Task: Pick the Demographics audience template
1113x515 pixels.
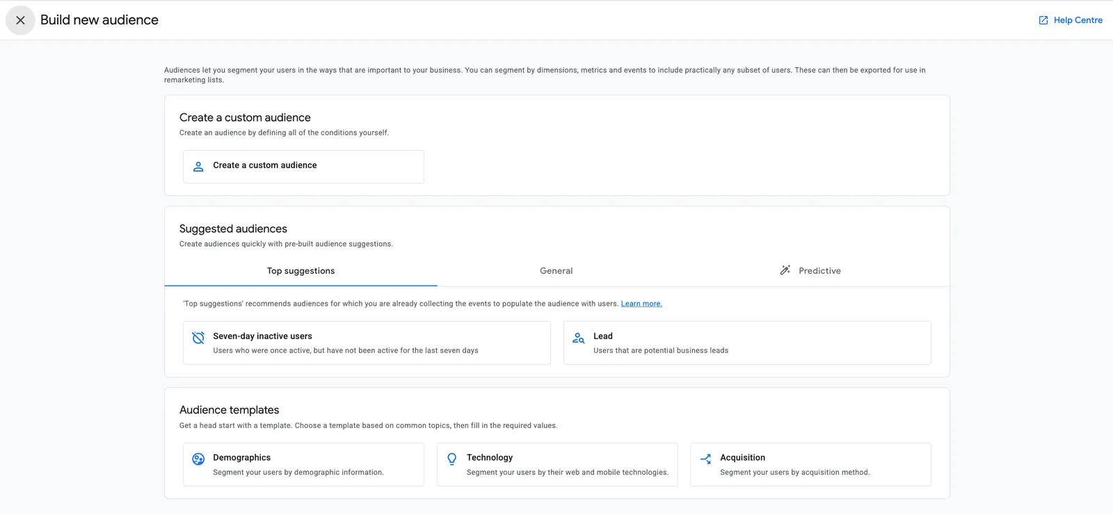Action: (303, 464)
